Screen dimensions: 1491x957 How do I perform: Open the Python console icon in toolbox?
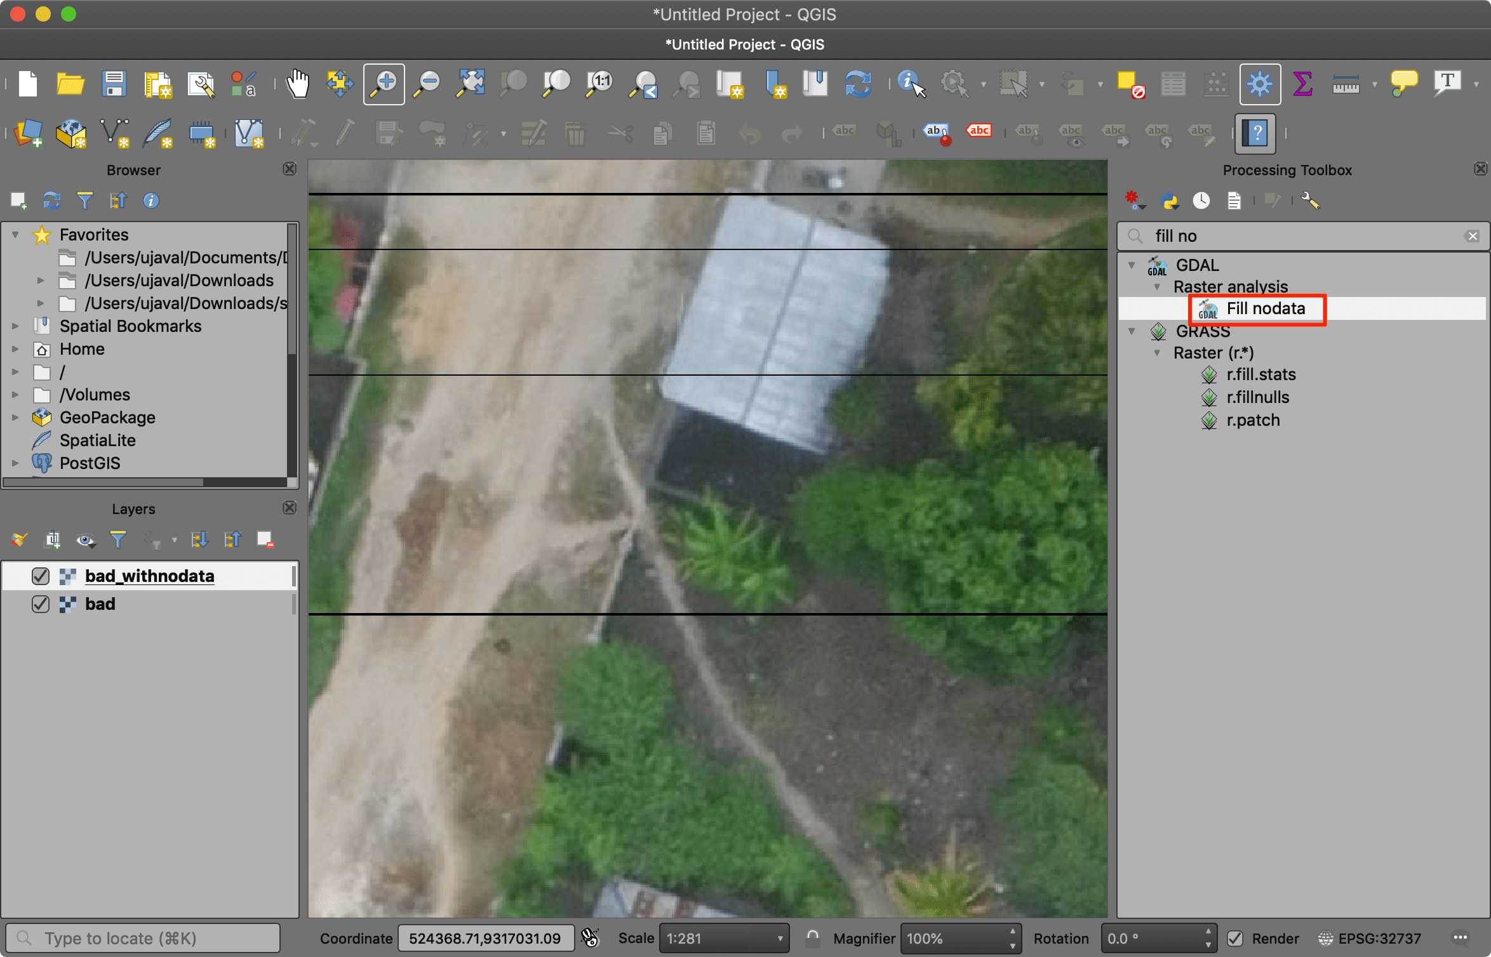click(x=1169, y=201)
